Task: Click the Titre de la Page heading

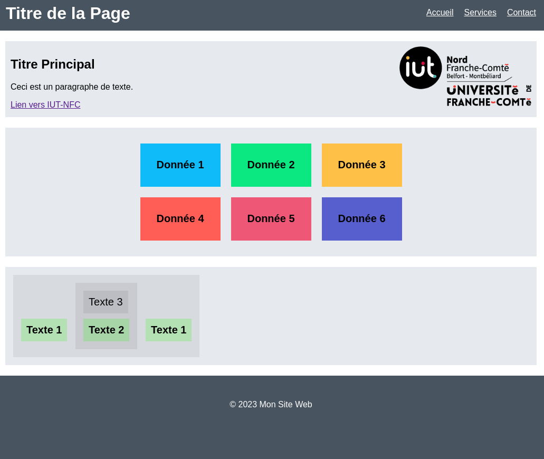Action: pyautogui.click(x=68, y=13)
